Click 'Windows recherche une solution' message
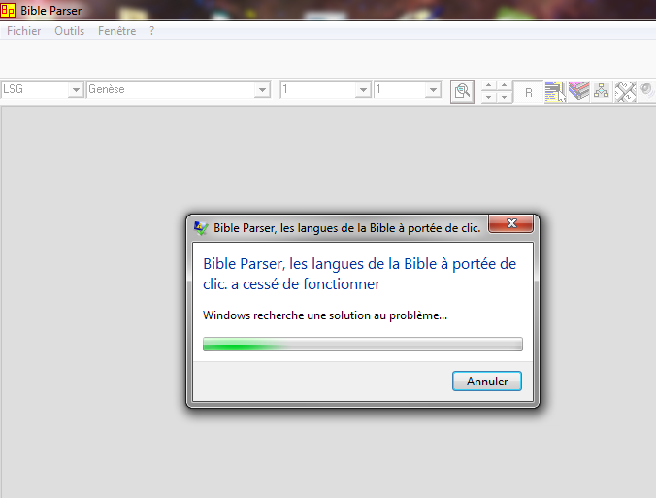The width and height of the screenshot is (656, 498). pyautogui.click(x=325, y=315)
